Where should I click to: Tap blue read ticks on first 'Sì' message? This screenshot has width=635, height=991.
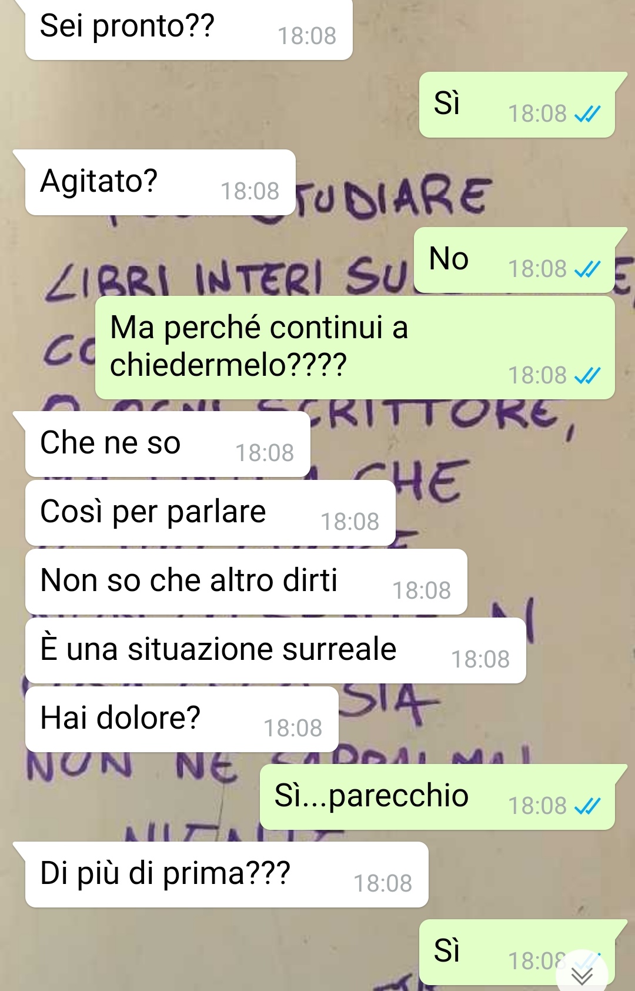tap(587, 114)
